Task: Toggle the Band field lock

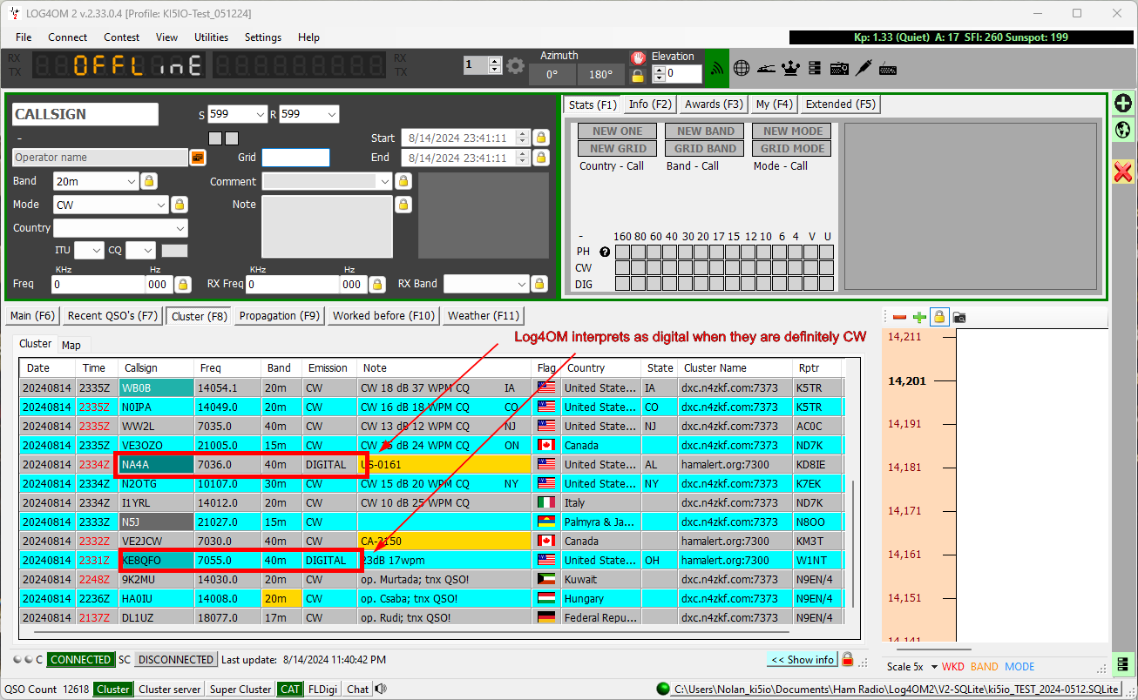Action: click(149, 181)
